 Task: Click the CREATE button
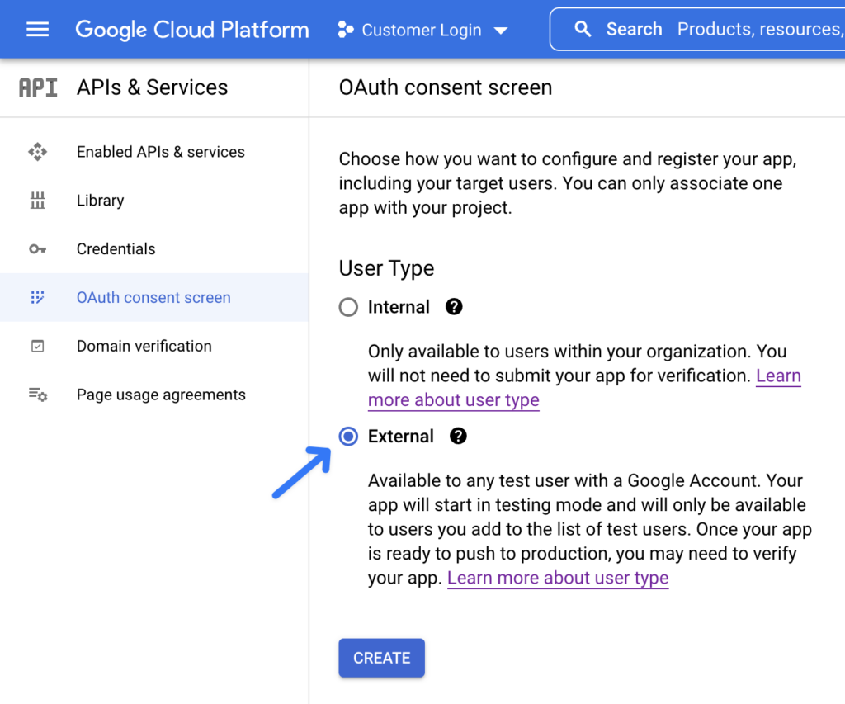[381, 658]
